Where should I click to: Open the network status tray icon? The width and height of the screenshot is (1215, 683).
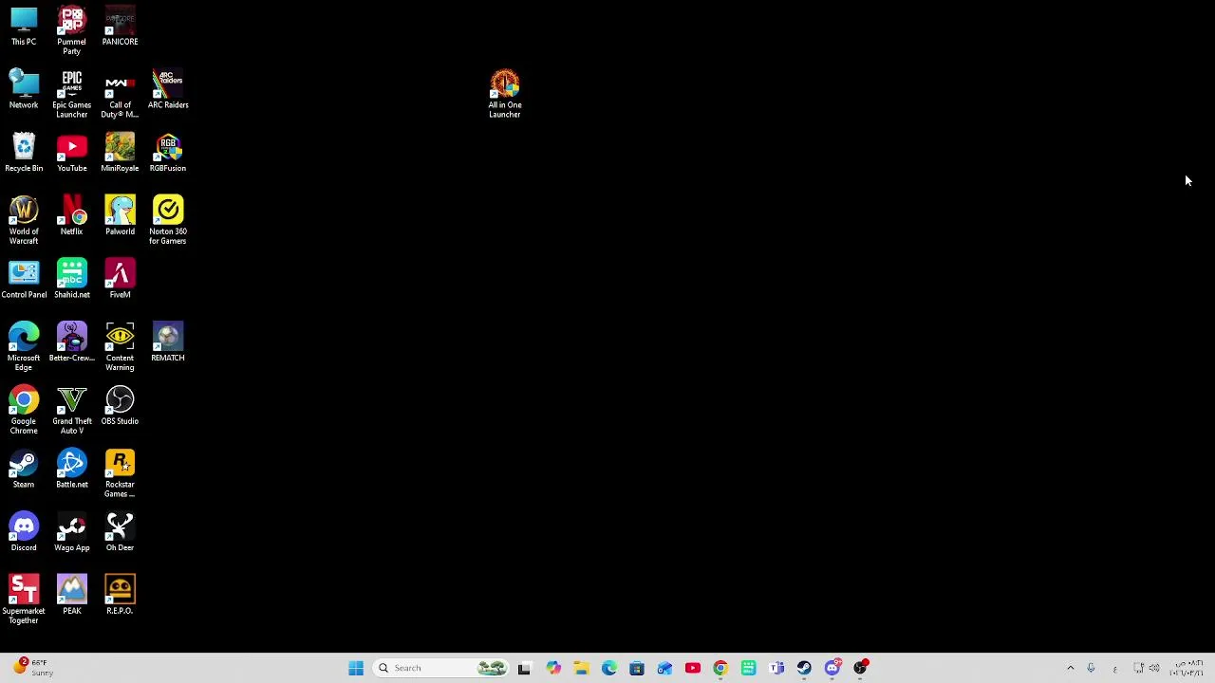(1138, 668)
